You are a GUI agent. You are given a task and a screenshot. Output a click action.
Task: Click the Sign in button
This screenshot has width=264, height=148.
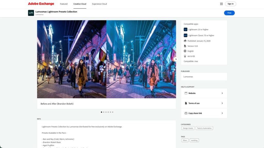(230, 4)
